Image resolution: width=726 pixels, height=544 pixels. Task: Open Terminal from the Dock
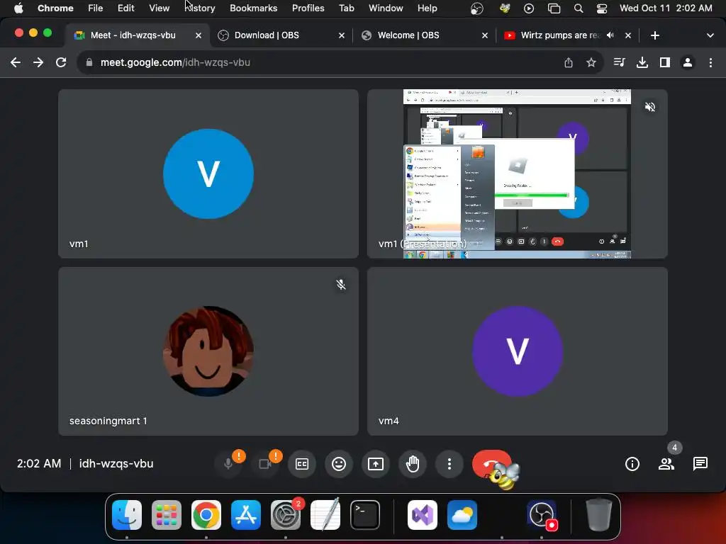pyautogui.click(x=365, y=515)
